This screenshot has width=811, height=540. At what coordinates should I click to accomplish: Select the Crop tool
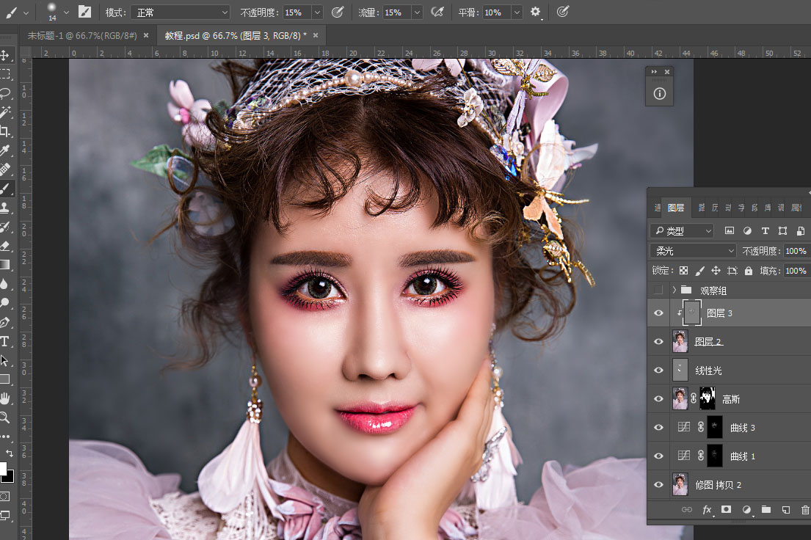pyautogui.click(x=5, y=131)
